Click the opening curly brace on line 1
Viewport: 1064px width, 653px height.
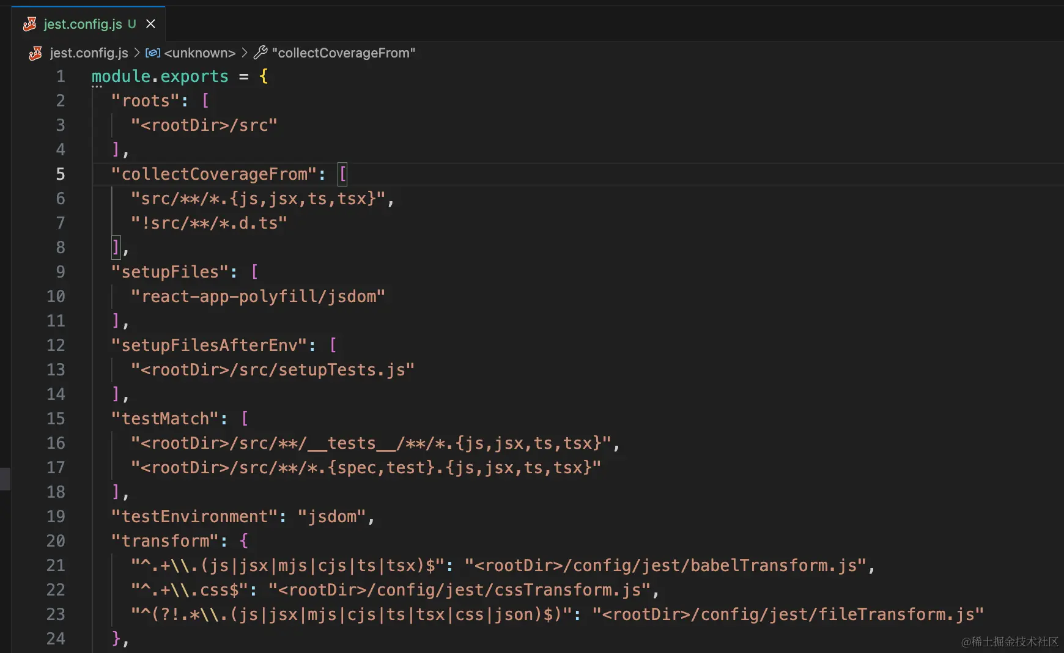264,76
